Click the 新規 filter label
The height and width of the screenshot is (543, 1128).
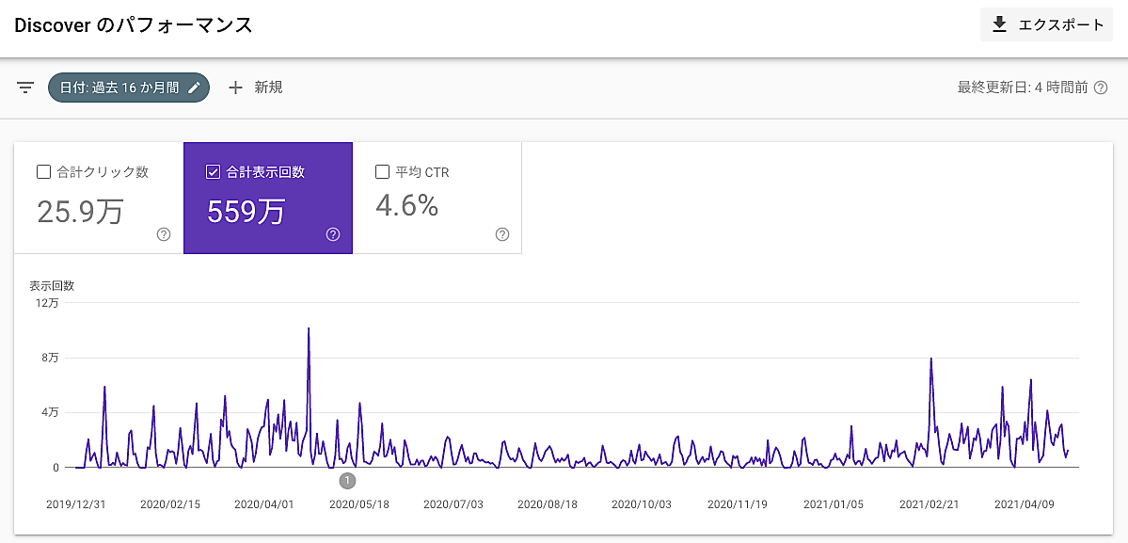click(x=268, y=88)
